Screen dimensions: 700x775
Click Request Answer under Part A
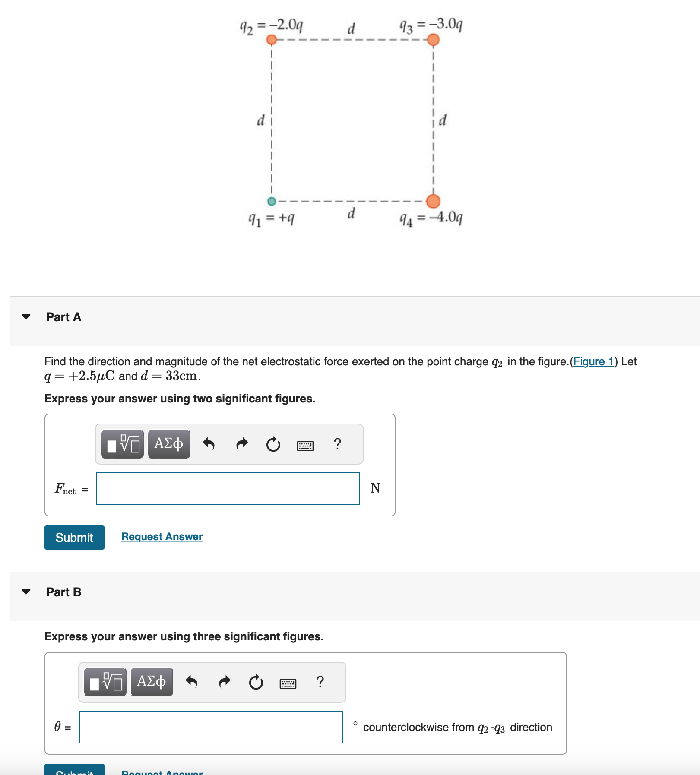pyautogui.click(x=162, y=536)
